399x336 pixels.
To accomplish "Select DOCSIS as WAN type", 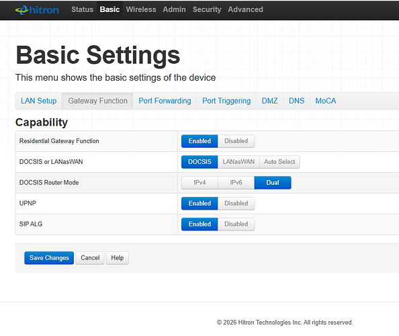I will (199, 162).
